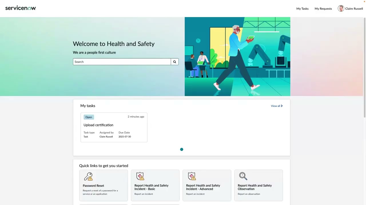Click the Password Reset key icon
366x205 pixels.
[88, 176]
